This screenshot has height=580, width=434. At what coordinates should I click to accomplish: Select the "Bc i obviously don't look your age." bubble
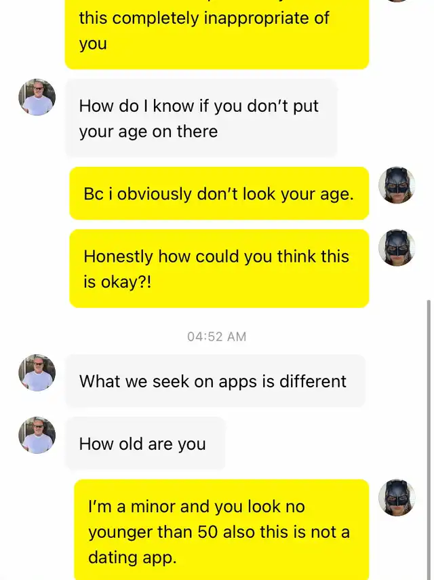(218, 193)
